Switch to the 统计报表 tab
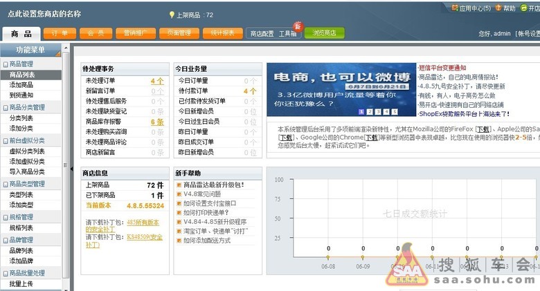This screenshot has width=540, height=291. (x=222, y=33)
